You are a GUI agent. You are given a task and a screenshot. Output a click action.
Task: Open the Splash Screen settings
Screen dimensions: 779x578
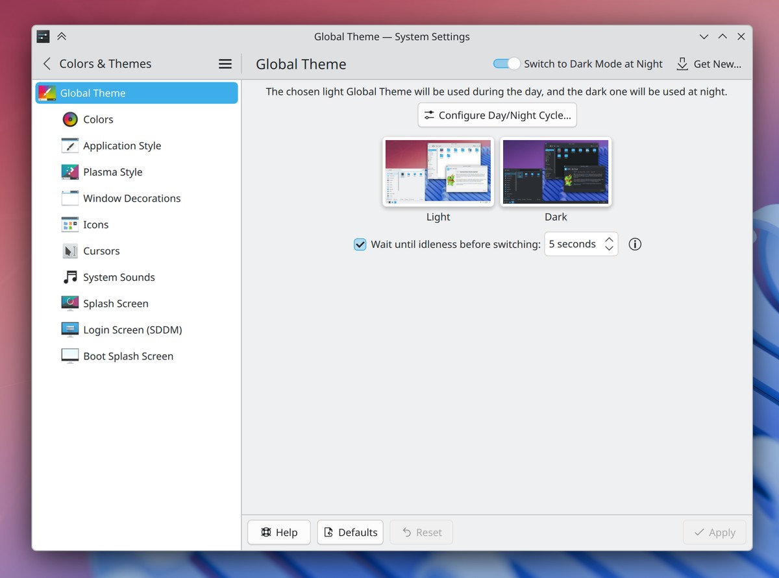coord(69,303)
